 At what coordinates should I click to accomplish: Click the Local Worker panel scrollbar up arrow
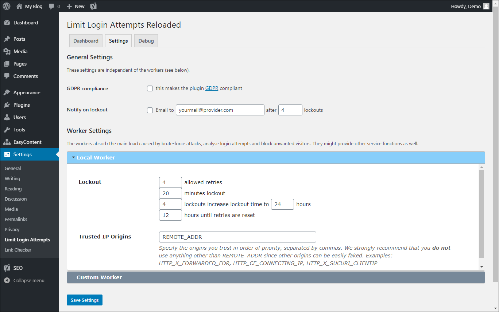click(x=482, y=167)
